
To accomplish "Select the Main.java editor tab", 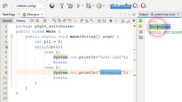I will coord(33,14).
